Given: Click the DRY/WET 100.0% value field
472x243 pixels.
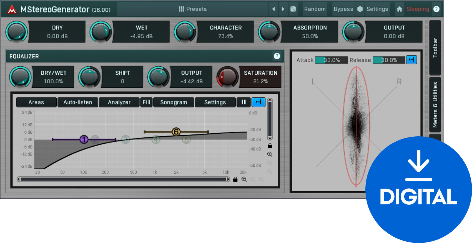Looking at the screenshot, I should click(x=53, y=77).
